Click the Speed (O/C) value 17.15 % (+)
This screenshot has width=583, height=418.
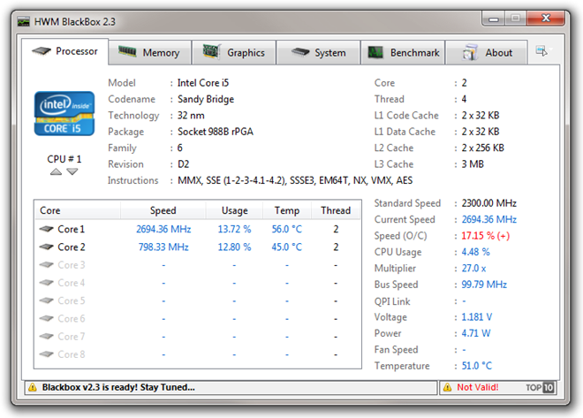click(486, 236)
